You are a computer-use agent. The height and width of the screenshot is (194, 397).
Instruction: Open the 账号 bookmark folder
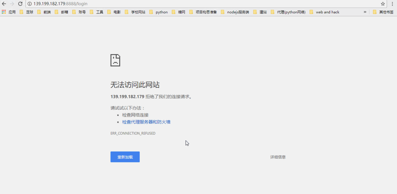point(79,12)
